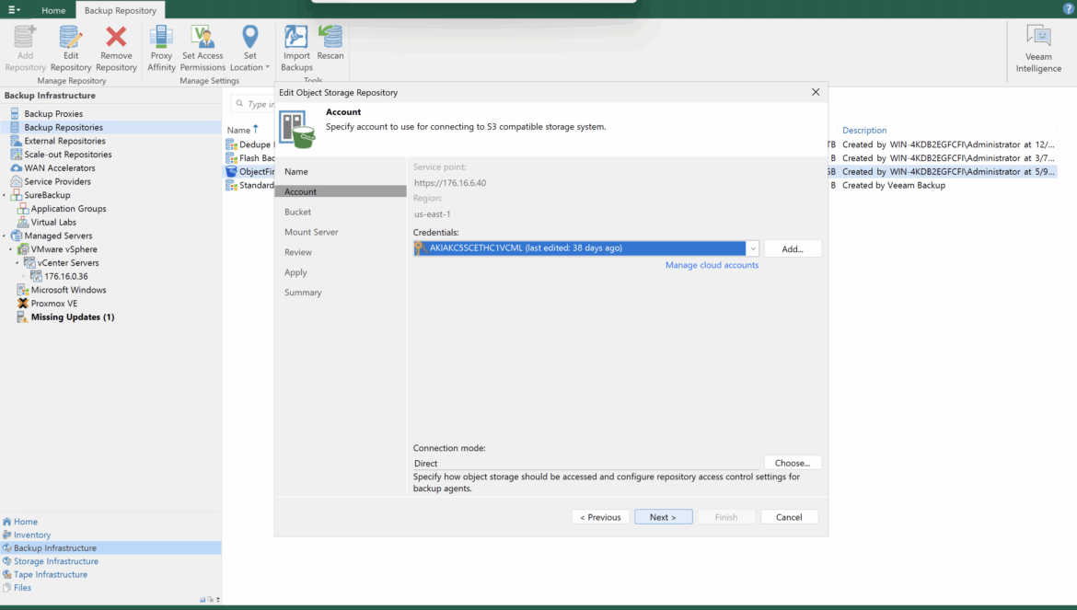Click the Next > button
Image resolution: width=1077 pixels, height=610 pixels.
663,517
